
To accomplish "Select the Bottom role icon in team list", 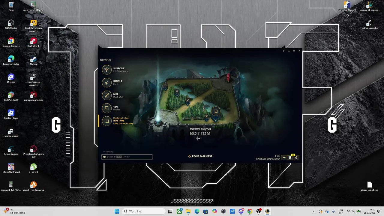I will [x=106, y=121].
